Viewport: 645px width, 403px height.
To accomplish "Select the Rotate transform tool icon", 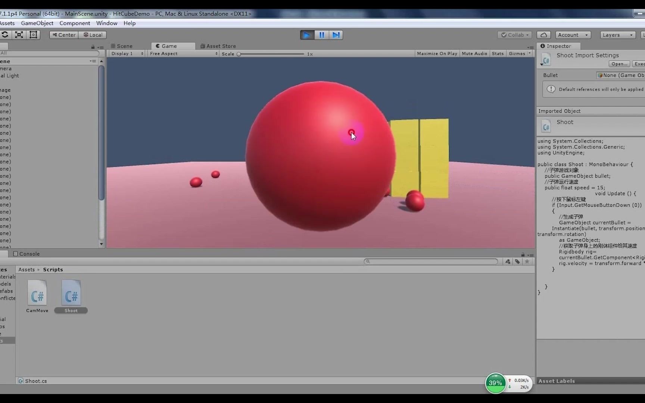I will pyautogui.click(x=5, y=35).
